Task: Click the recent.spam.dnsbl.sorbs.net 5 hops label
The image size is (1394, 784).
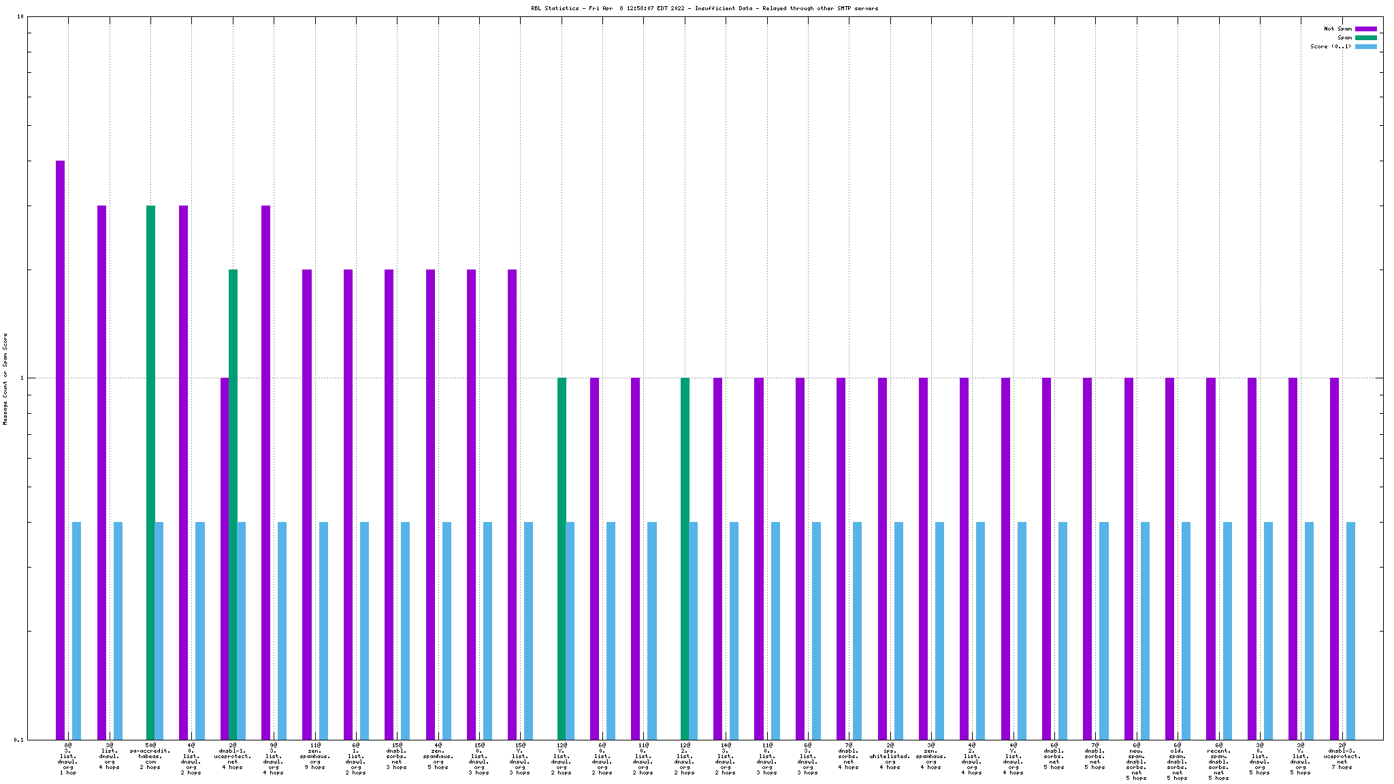Action: click(x=1218, y=762)
